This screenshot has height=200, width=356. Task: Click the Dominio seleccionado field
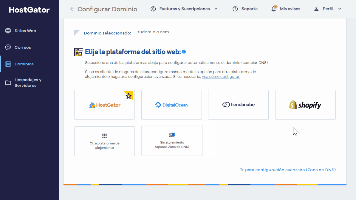176,32
